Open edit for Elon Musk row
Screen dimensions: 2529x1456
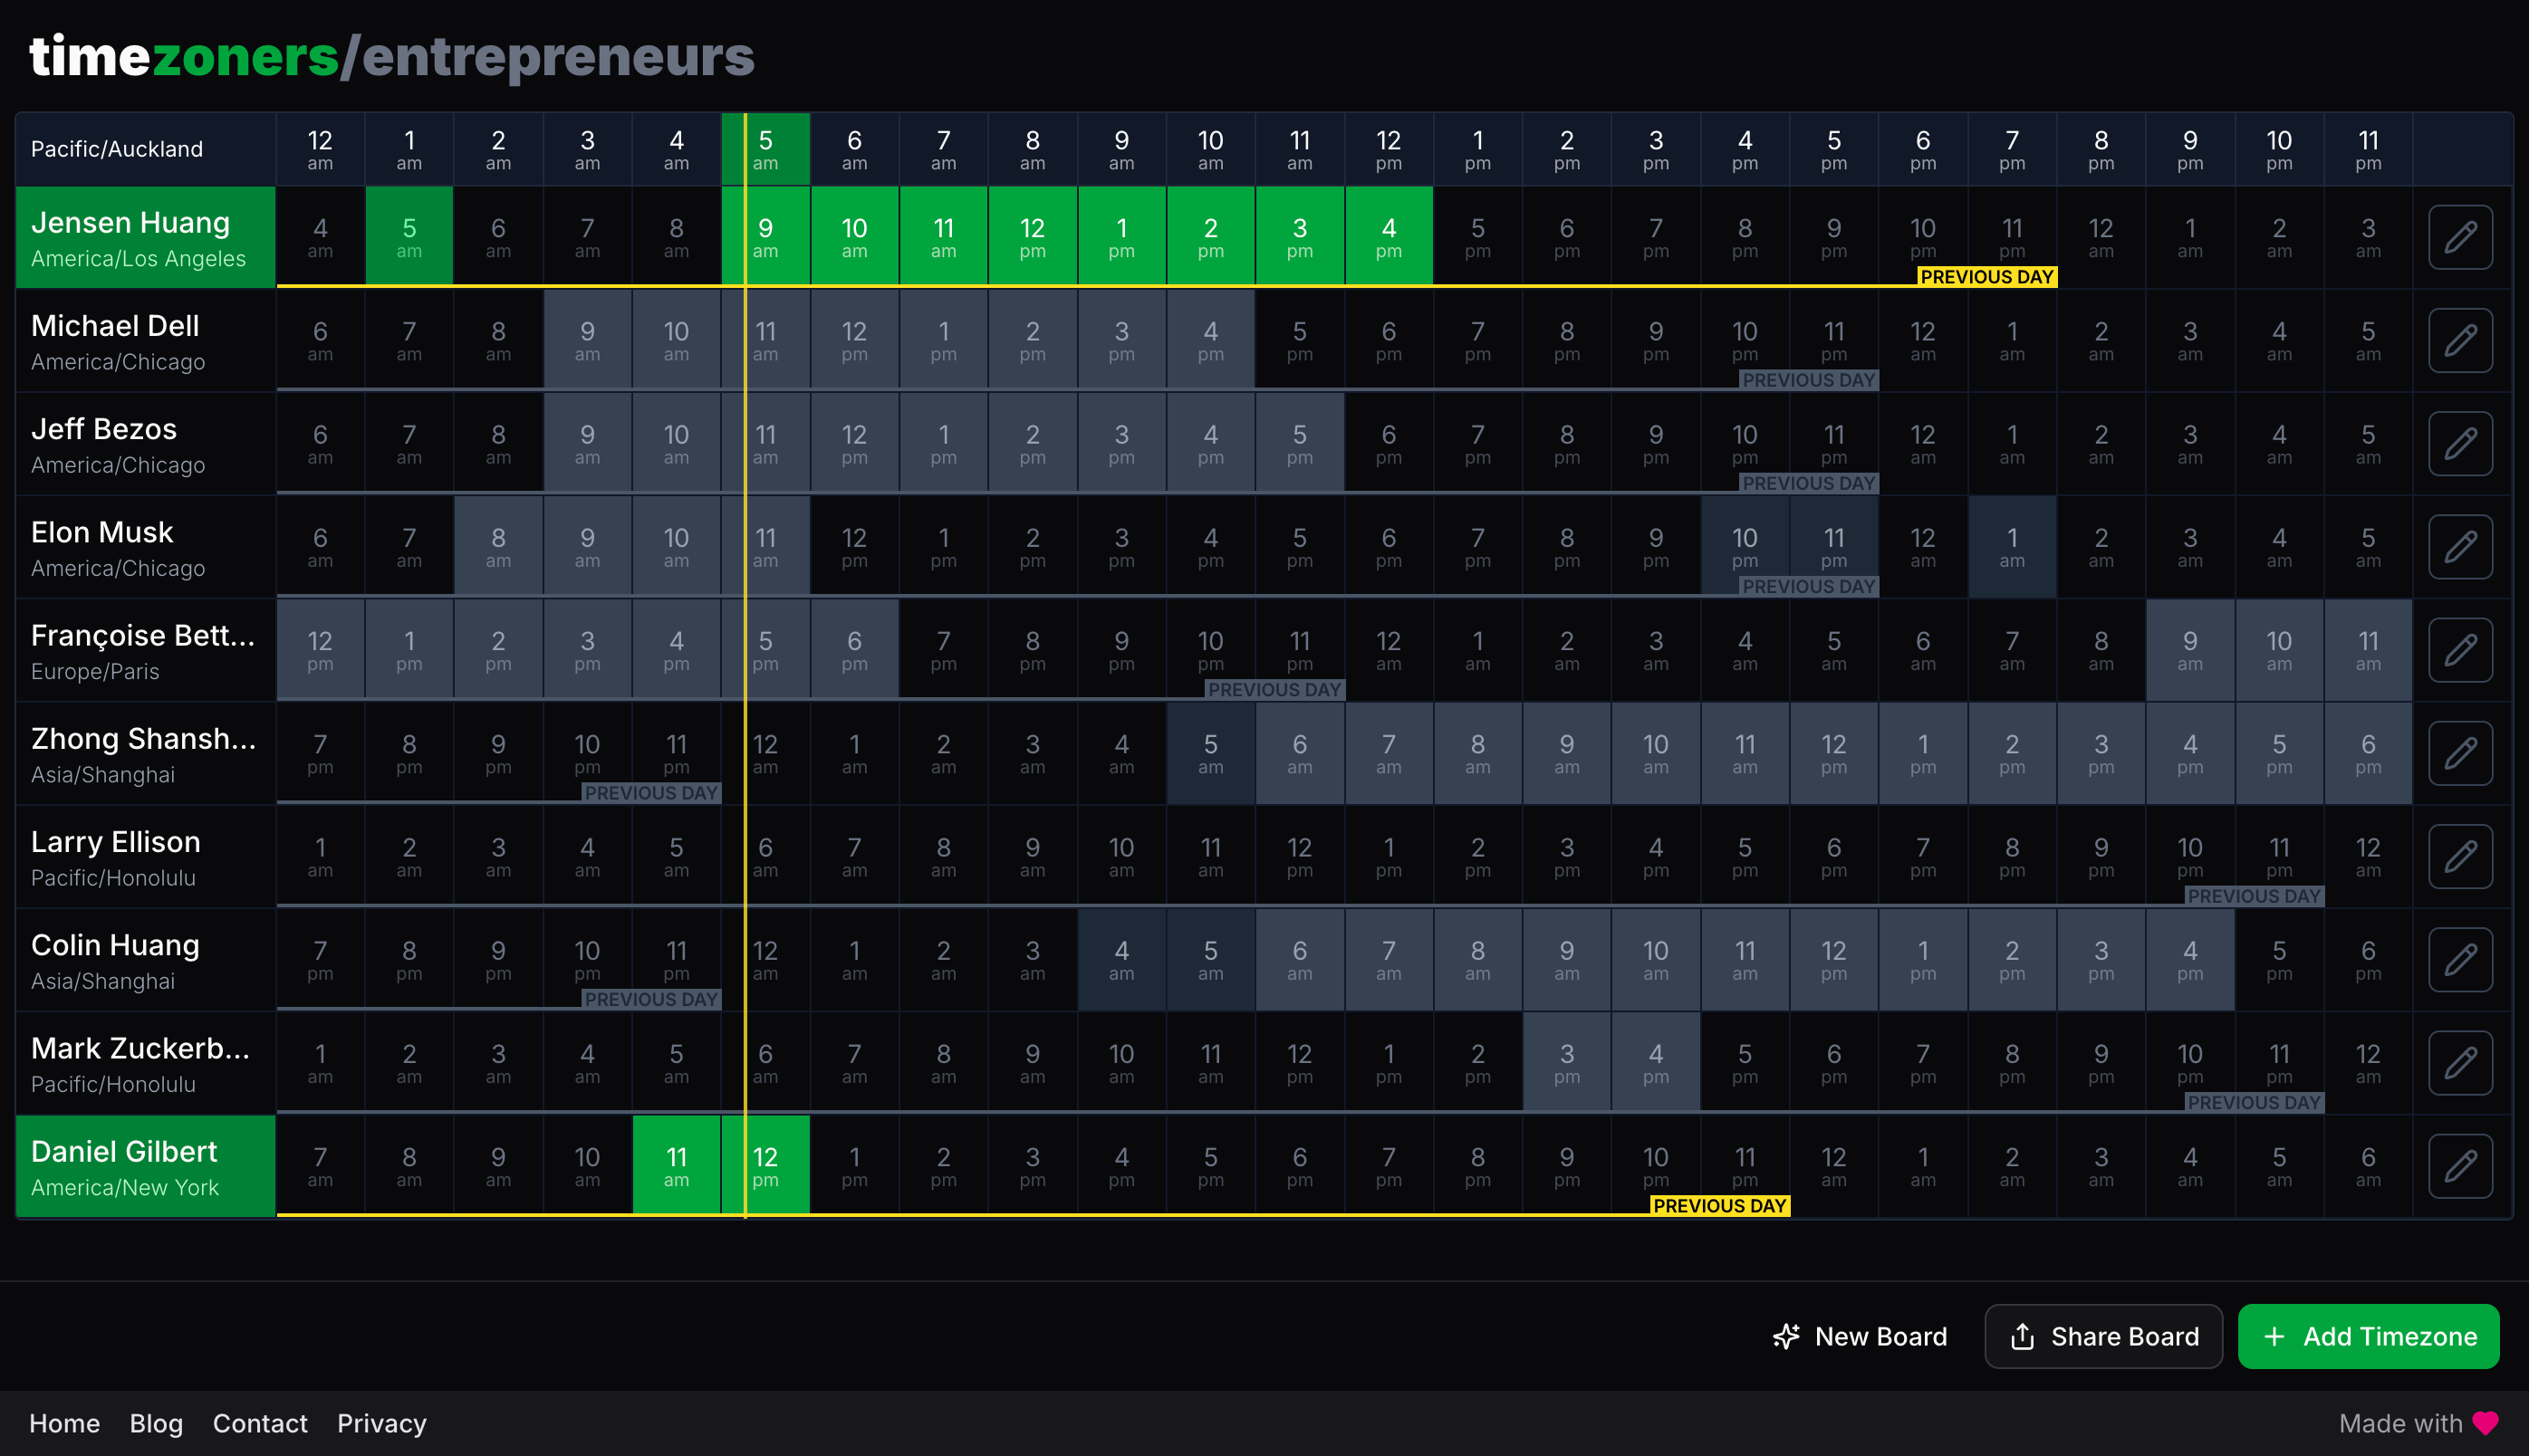tap(2460, 547)
